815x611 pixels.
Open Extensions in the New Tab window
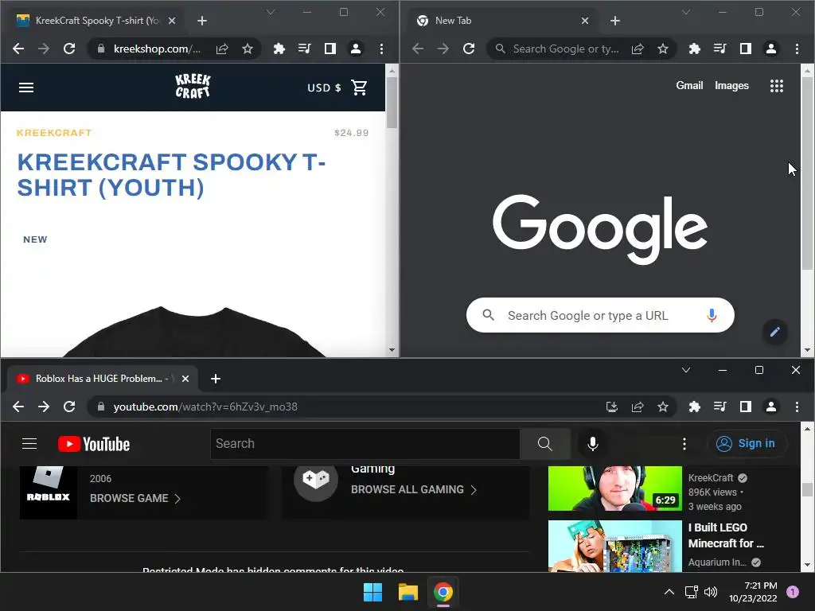[694, 49]
